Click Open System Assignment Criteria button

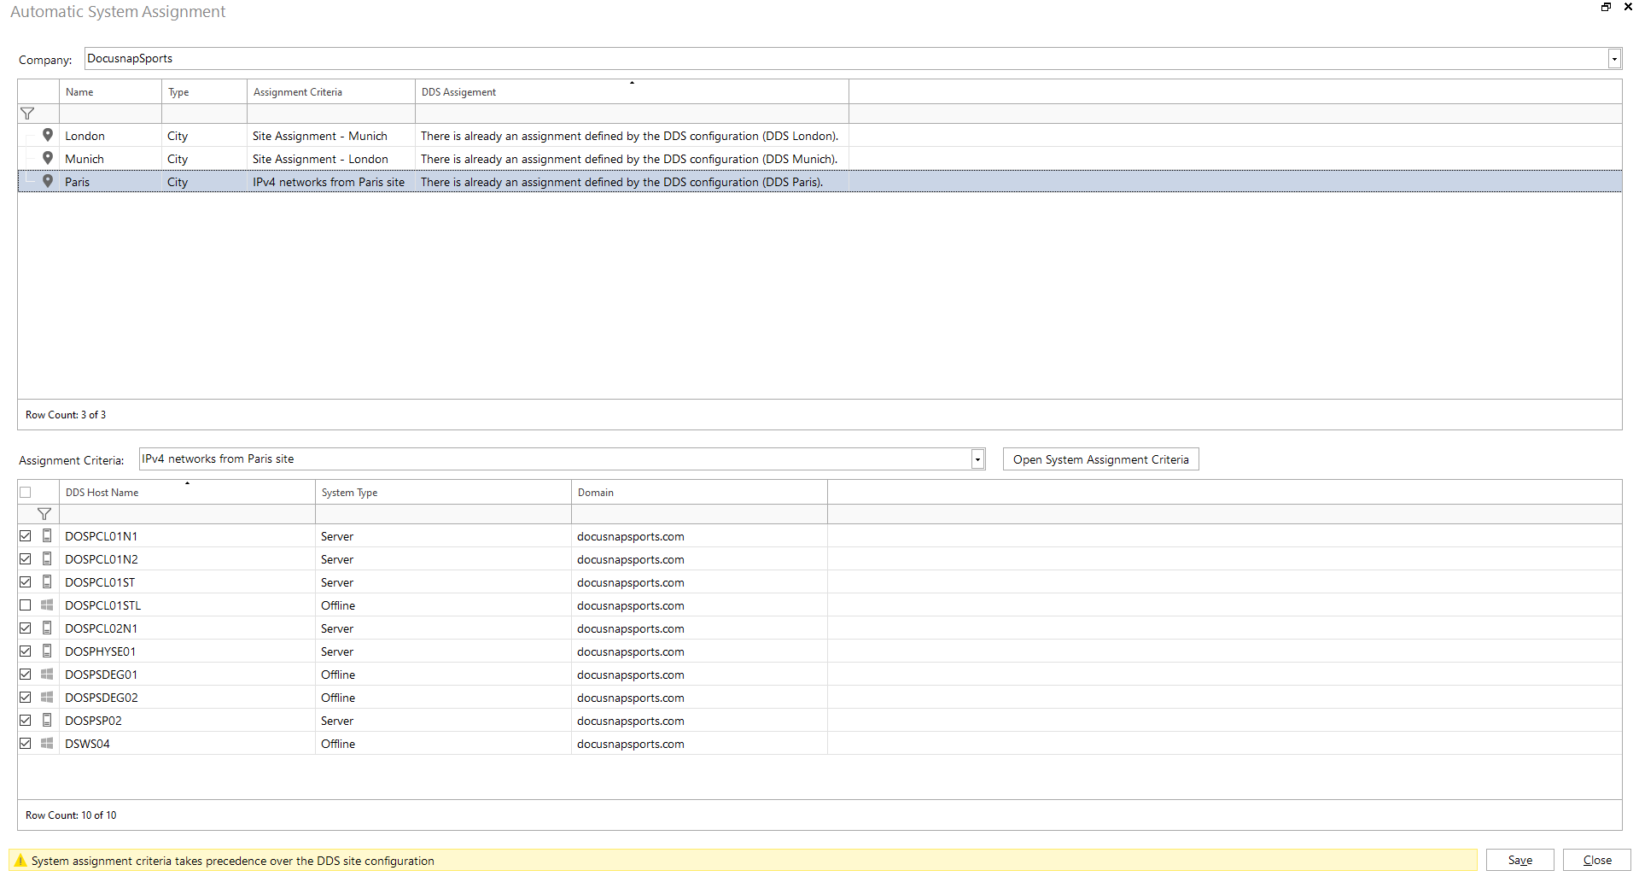(1100, 459)
